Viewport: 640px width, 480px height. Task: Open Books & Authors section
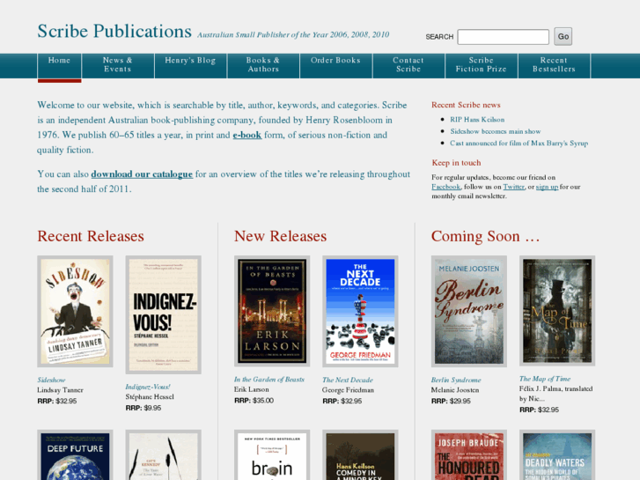coord(263,65)
